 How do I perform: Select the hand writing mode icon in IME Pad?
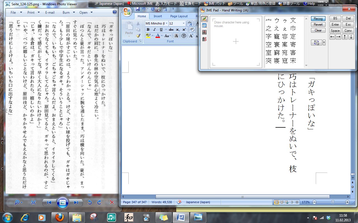204,19
